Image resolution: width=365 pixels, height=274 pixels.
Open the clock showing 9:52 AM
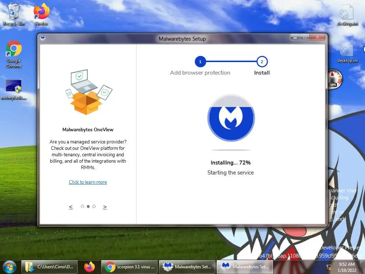click(x=347, y=267)
